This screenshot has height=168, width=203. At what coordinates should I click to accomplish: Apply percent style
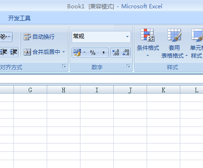[92, 53]
